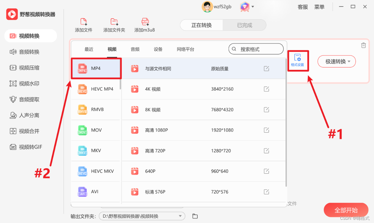Expand the 极速转换 dropdown

337,61
